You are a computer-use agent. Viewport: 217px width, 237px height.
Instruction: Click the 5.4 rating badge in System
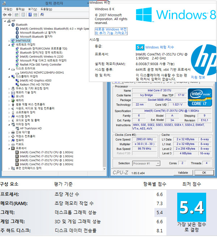coord(140,47)
